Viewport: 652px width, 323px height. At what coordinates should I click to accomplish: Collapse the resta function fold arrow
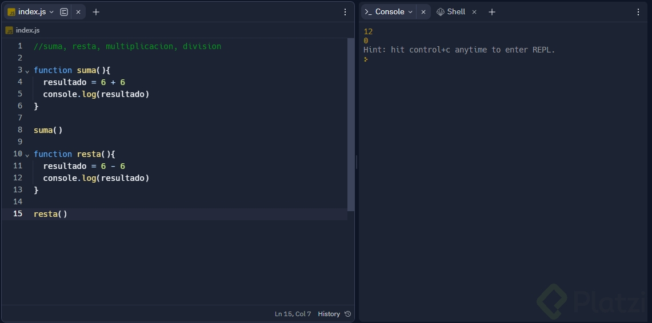tap(27, 155)
